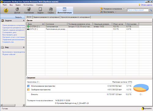The width and height of the screenshot is (153, 111).
Task: Click the Объем диска column header
Action: click(119, 24)
